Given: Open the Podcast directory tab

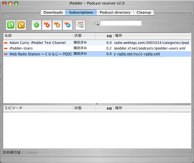Looking at the screenshot, I should pos(115,12).
